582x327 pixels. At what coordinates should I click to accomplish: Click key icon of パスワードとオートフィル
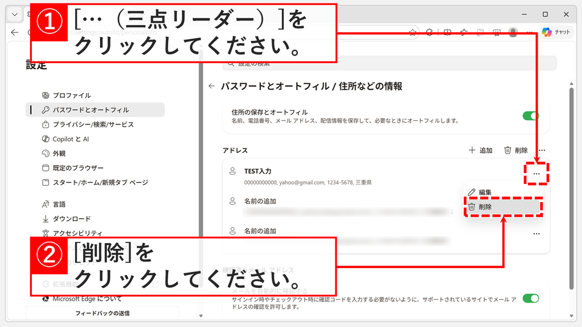[45, 110]
